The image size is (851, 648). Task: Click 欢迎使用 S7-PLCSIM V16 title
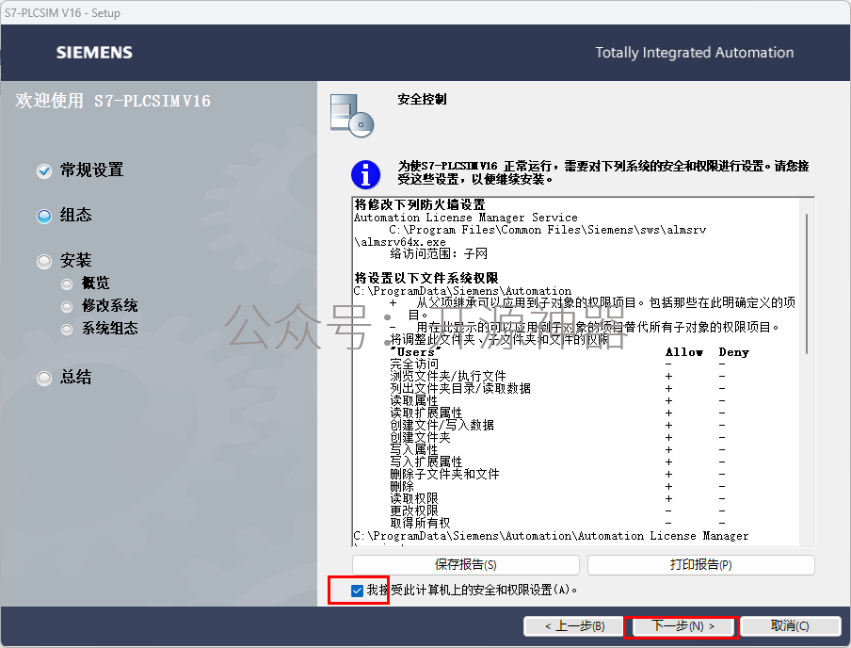tap(113, 101)
